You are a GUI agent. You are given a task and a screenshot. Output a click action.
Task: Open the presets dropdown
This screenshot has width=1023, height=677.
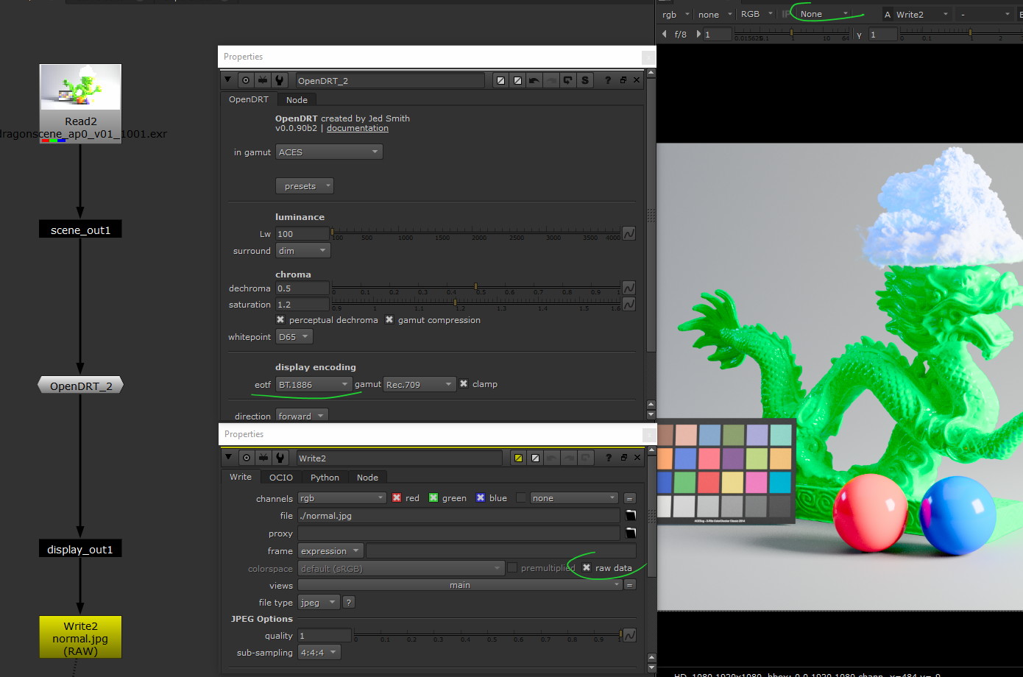305,186
